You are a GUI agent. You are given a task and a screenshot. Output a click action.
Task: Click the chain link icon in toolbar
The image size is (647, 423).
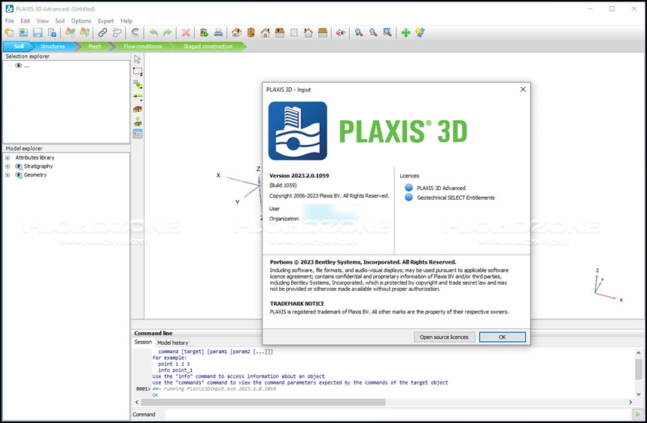point(103,32)
